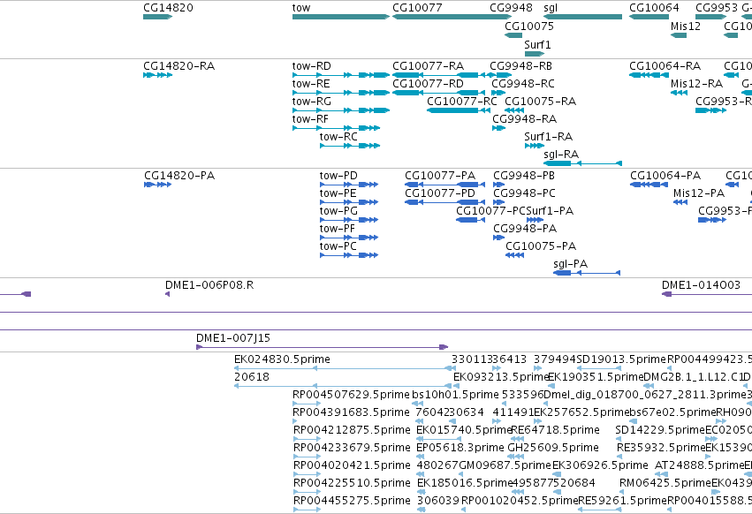Select the CG10077-RD transcript label
The width and height of the screenshot is (752, 514).
[x=428, y=83]
